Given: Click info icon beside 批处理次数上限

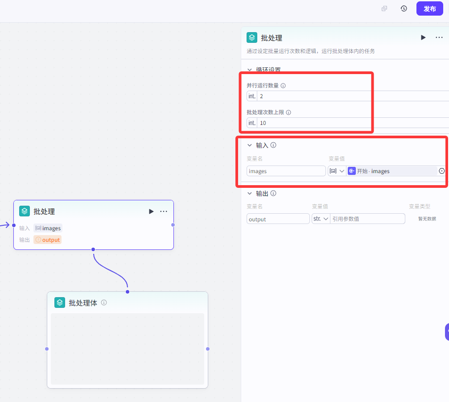Looking at the screenshot, I should point(288,112).
